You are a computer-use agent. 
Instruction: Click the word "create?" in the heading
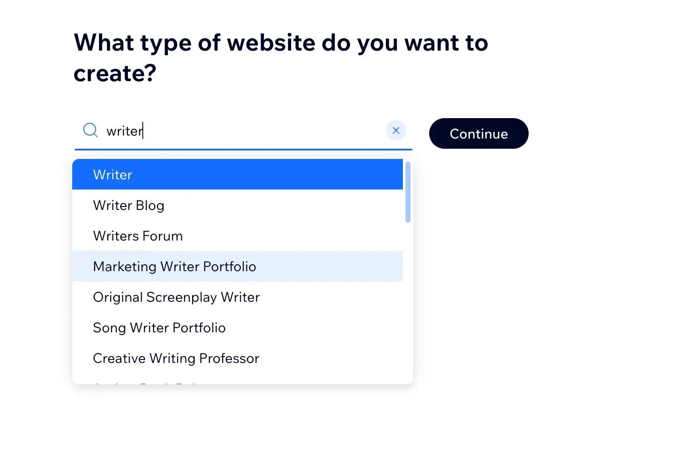click(115, 74)
